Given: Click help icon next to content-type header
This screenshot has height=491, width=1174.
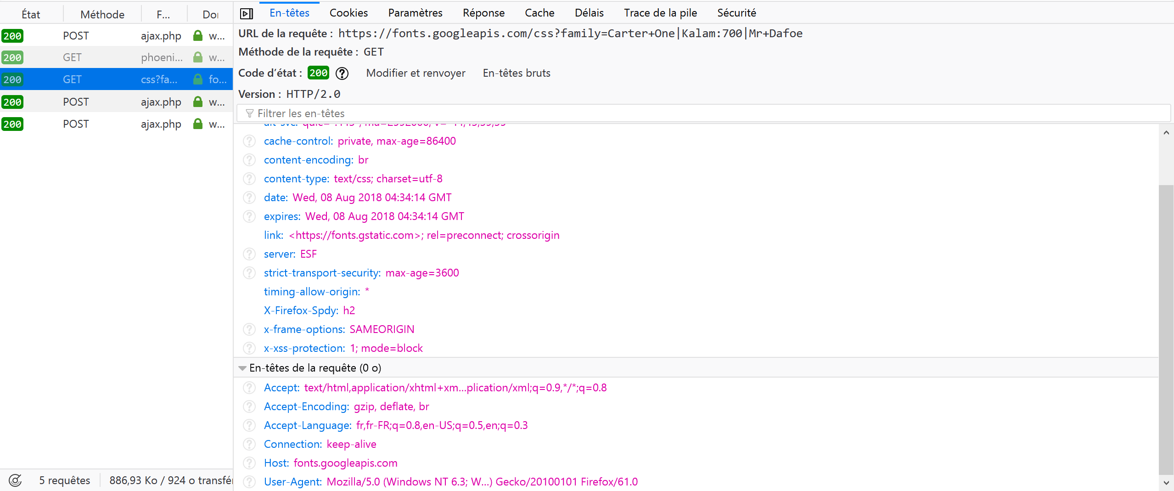Looking at the screenshot, I should [x=249, y=179].
